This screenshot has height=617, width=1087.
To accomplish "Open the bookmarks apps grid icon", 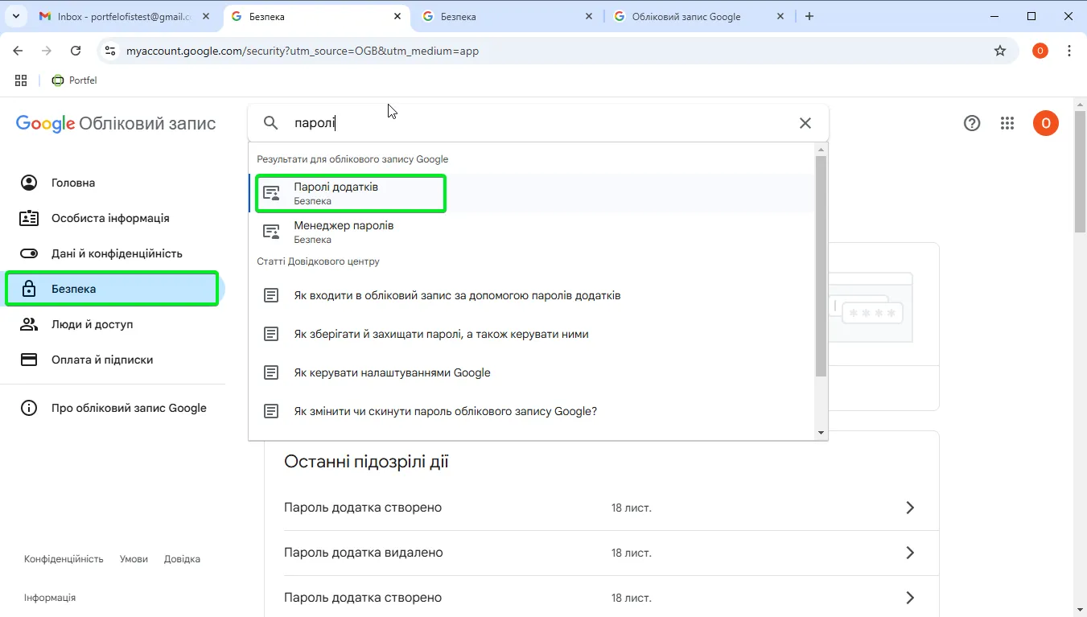I will (x=21, y=80).
